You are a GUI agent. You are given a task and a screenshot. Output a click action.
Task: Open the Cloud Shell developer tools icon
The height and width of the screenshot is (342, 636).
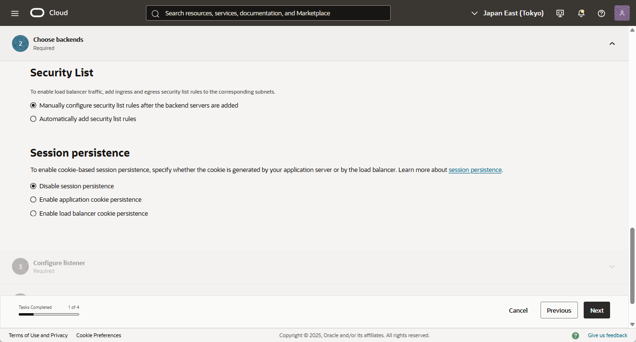pos(560,13)
